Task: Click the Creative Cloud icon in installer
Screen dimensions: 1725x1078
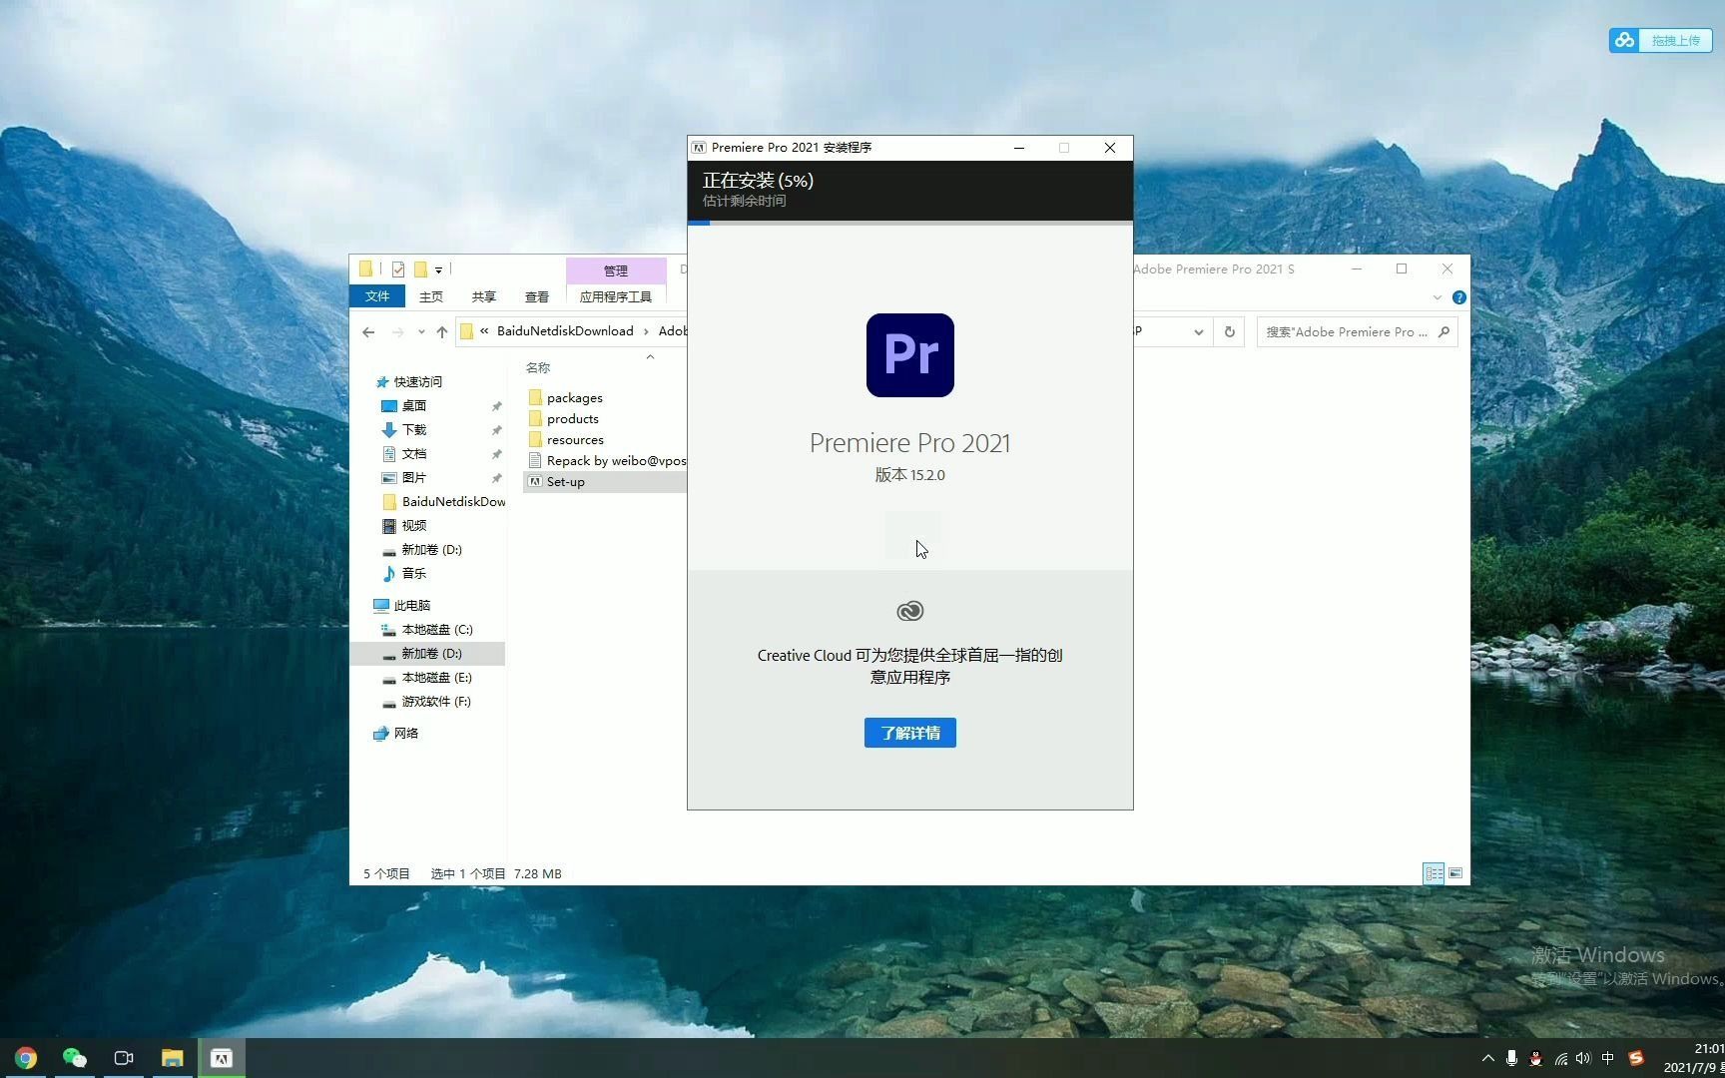Action: click(x=909, y=611)
